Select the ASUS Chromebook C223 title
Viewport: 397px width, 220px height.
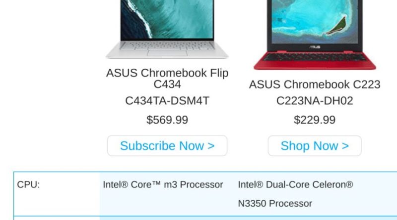tap(315, 84)
